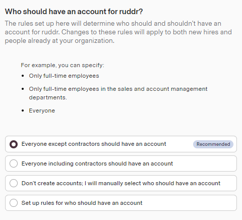The height and width of the screenshot is (220, 242).
Task: Click the Recommended badge
Action: pos(213,144)
